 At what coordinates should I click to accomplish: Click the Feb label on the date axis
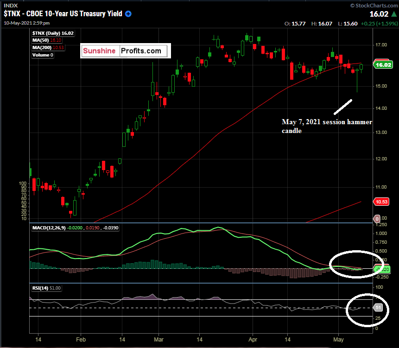pyautogui.click(x=81, y=340)
